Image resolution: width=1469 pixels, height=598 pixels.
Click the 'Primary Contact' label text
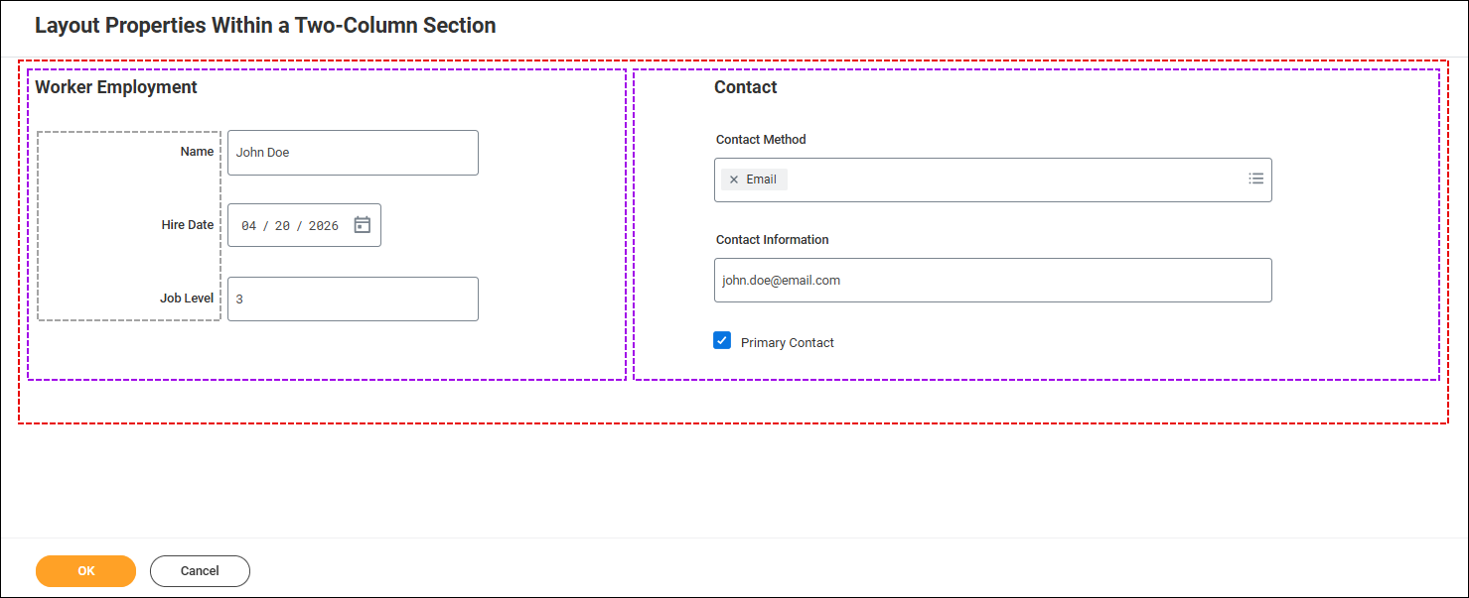pos(788,343)
